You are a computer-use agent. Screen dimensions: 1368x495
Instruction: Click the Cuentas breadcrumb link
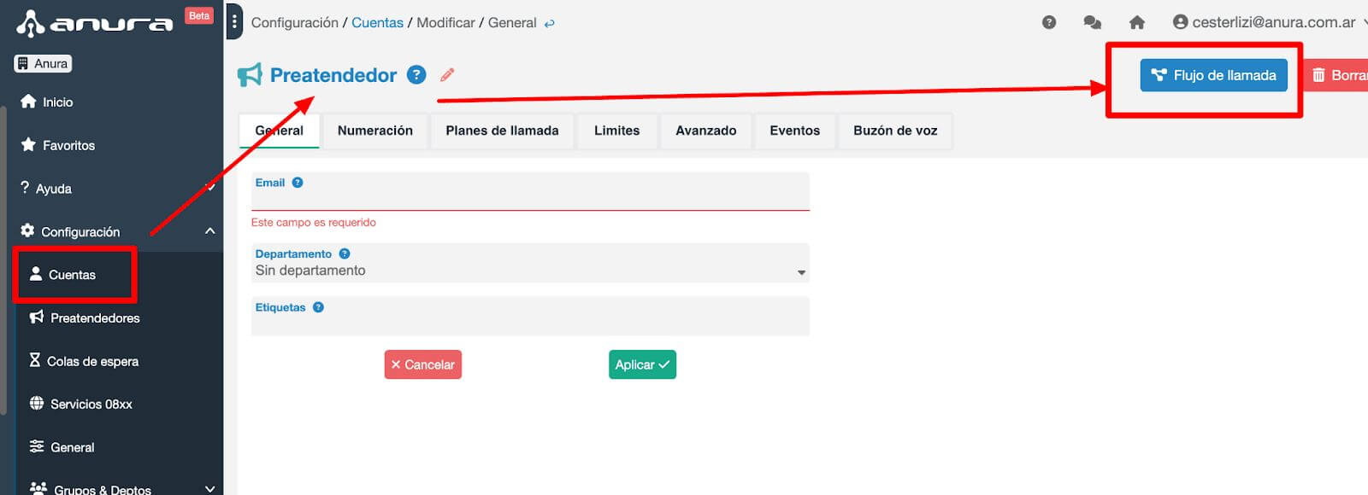pyautogui.click(x=377, y=23)
